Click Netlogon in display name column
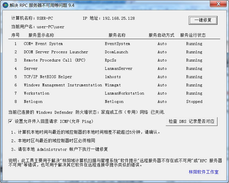Image resolution: width=229 pixels, height=183 pixels. [x=33, y=101]
